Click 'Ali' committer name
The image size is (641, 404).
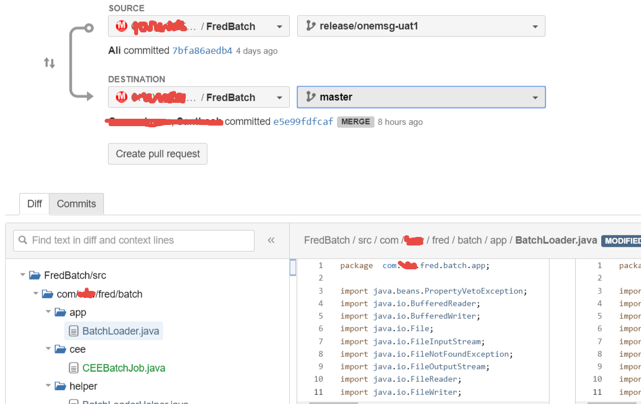pos(114,51)
